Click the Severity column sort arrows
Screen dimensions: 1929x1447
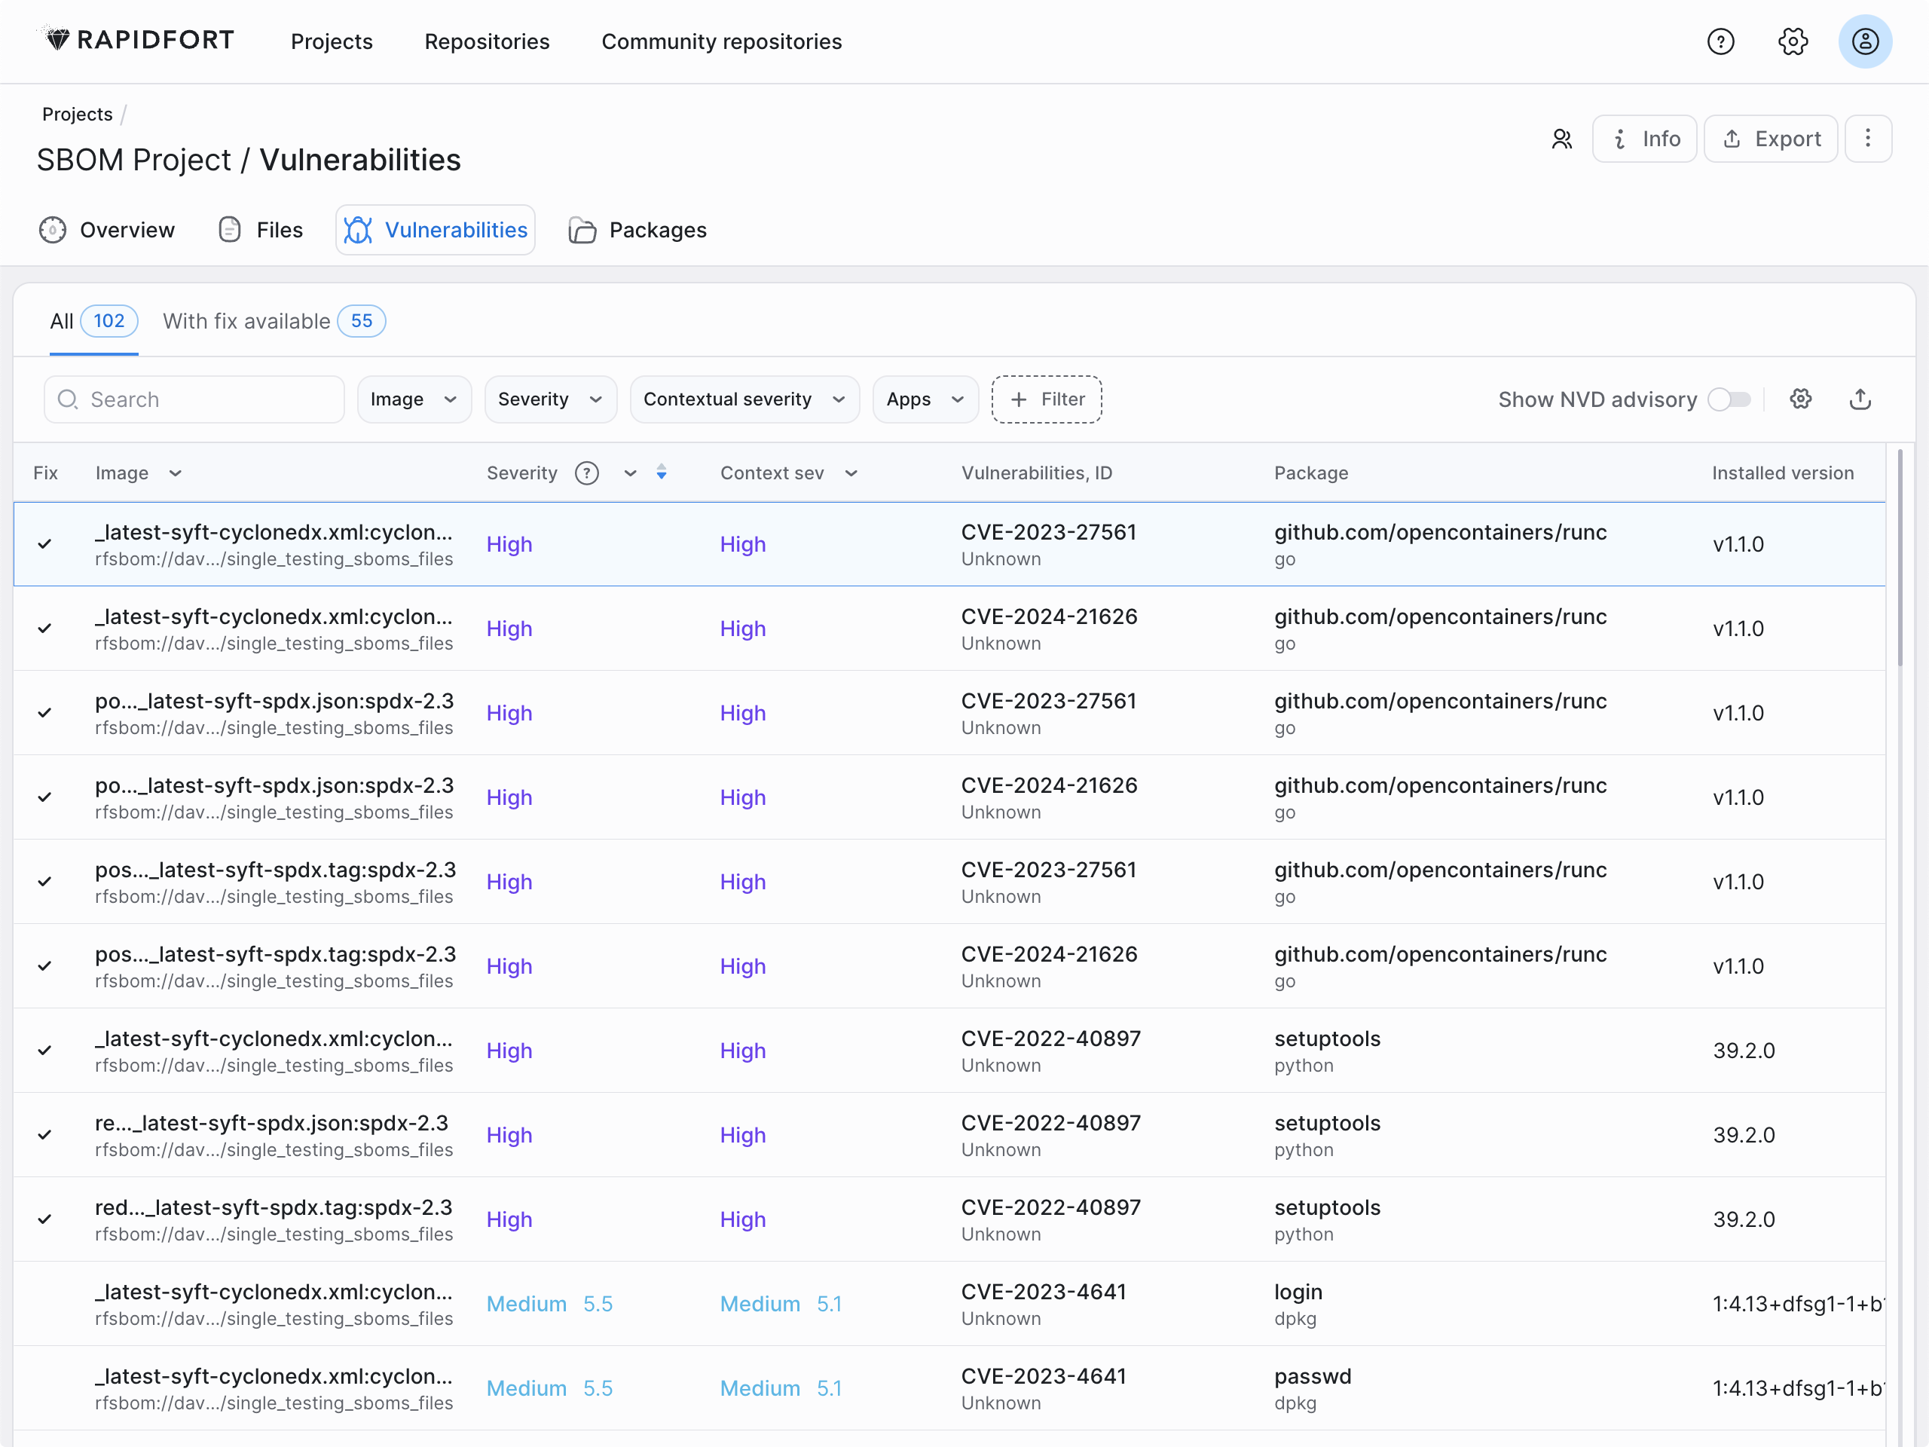point(661,472)
